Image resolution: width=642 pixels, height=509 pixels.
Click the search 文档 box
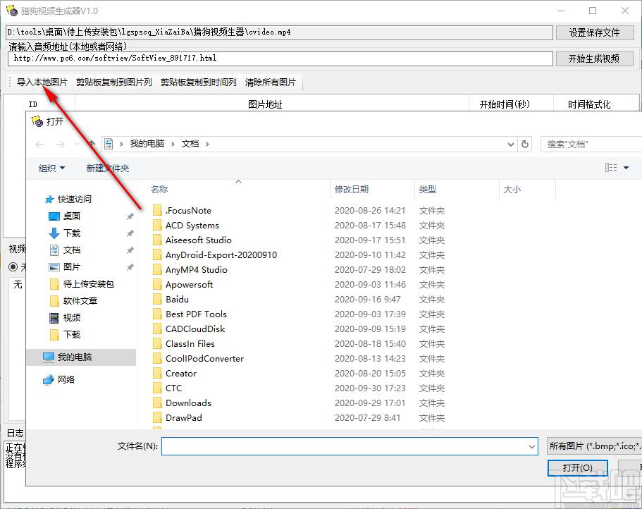(x=591, y=144)
